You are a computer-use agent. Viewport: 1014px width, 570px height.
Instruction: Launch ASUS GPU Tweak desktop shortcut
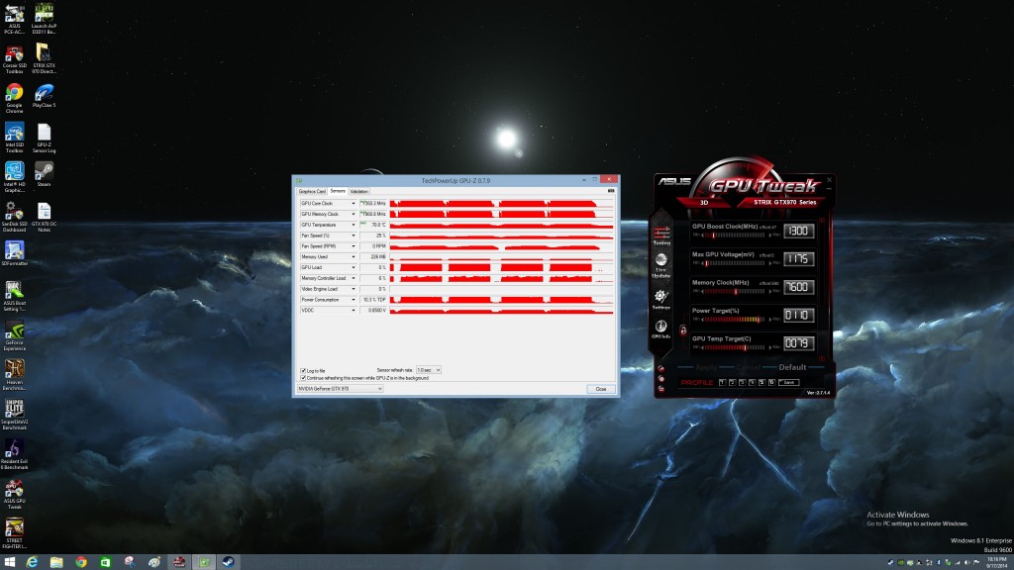[x=14, y=495]
